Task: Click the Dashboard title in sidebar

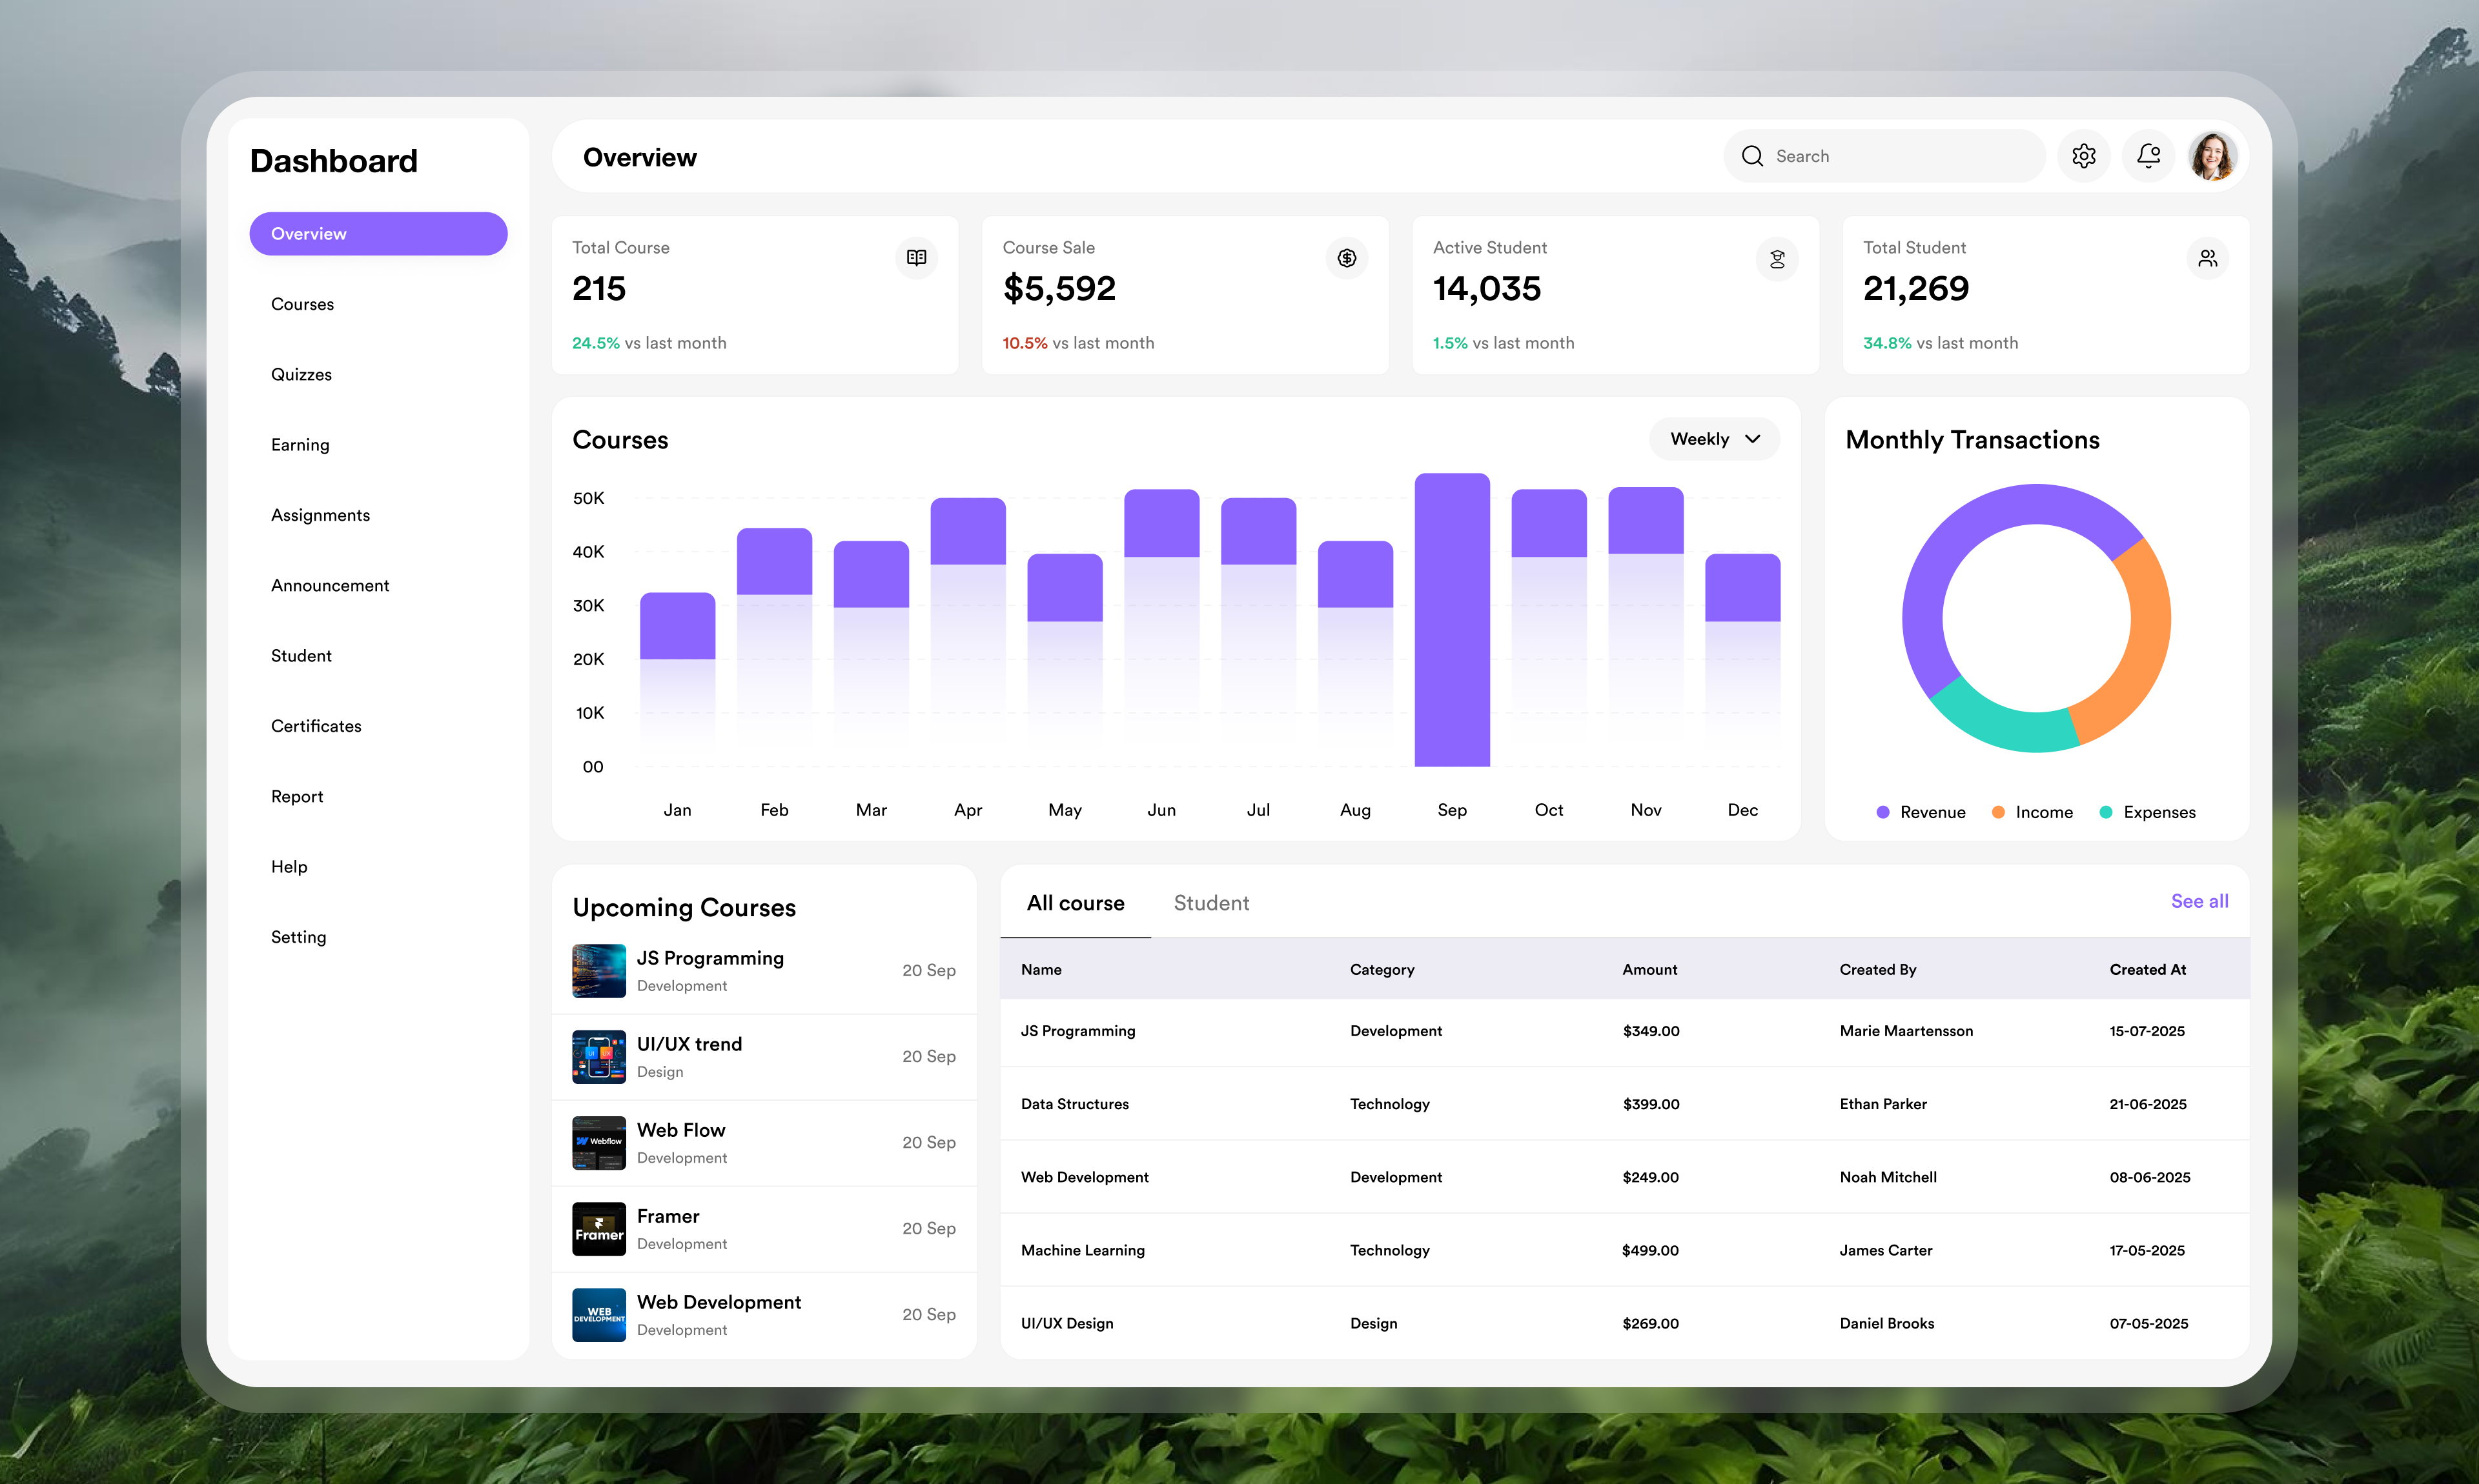Action: point(334,161)
